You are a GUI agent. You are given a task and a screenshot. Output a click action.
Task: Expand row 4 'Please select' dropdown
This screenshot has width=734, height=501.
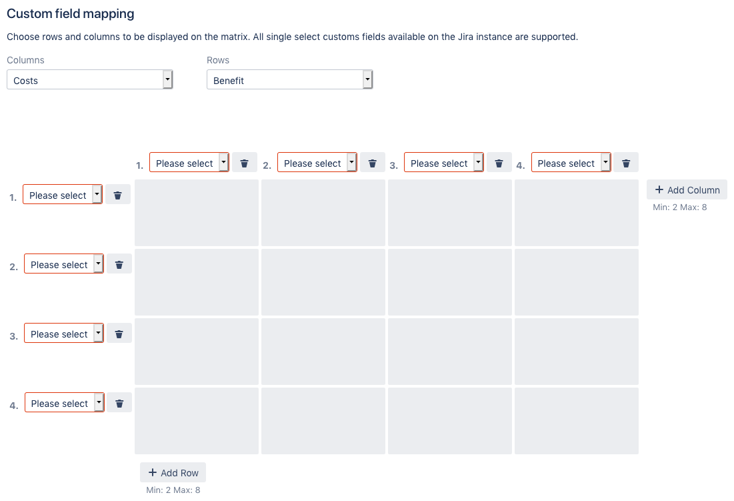coord(65,403)
